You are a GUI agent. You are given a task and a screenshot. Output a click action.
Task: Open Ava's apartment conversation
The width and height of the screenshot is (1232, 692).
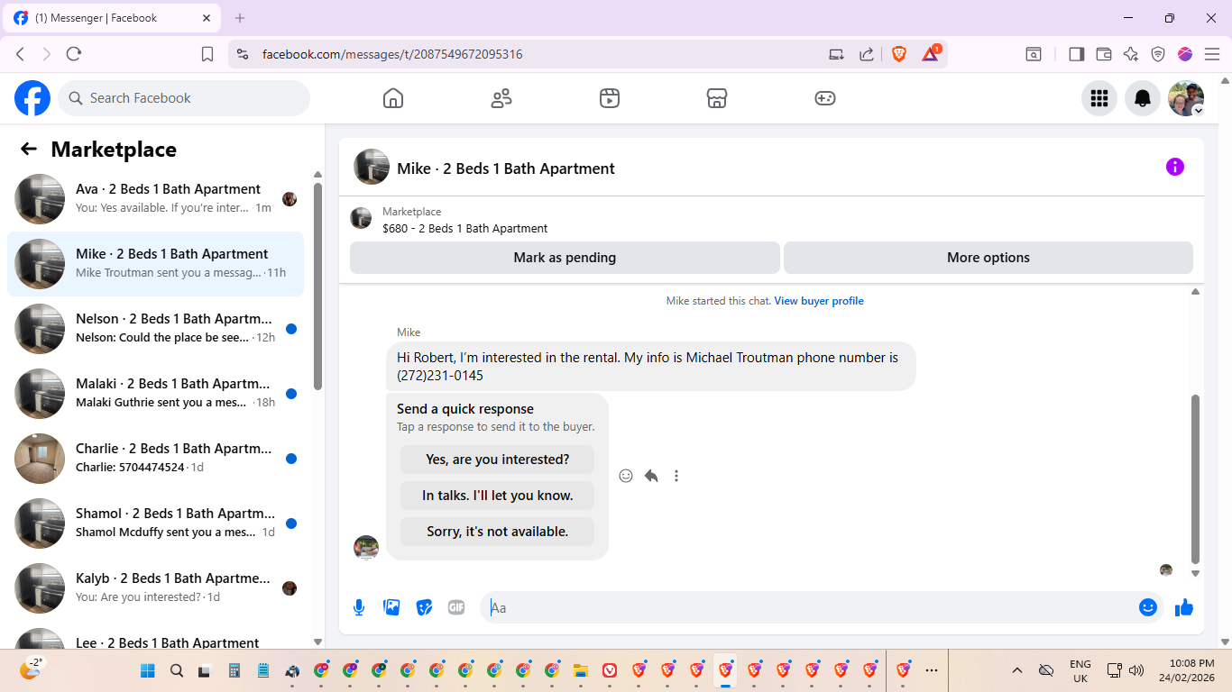(x=155, y=199)
